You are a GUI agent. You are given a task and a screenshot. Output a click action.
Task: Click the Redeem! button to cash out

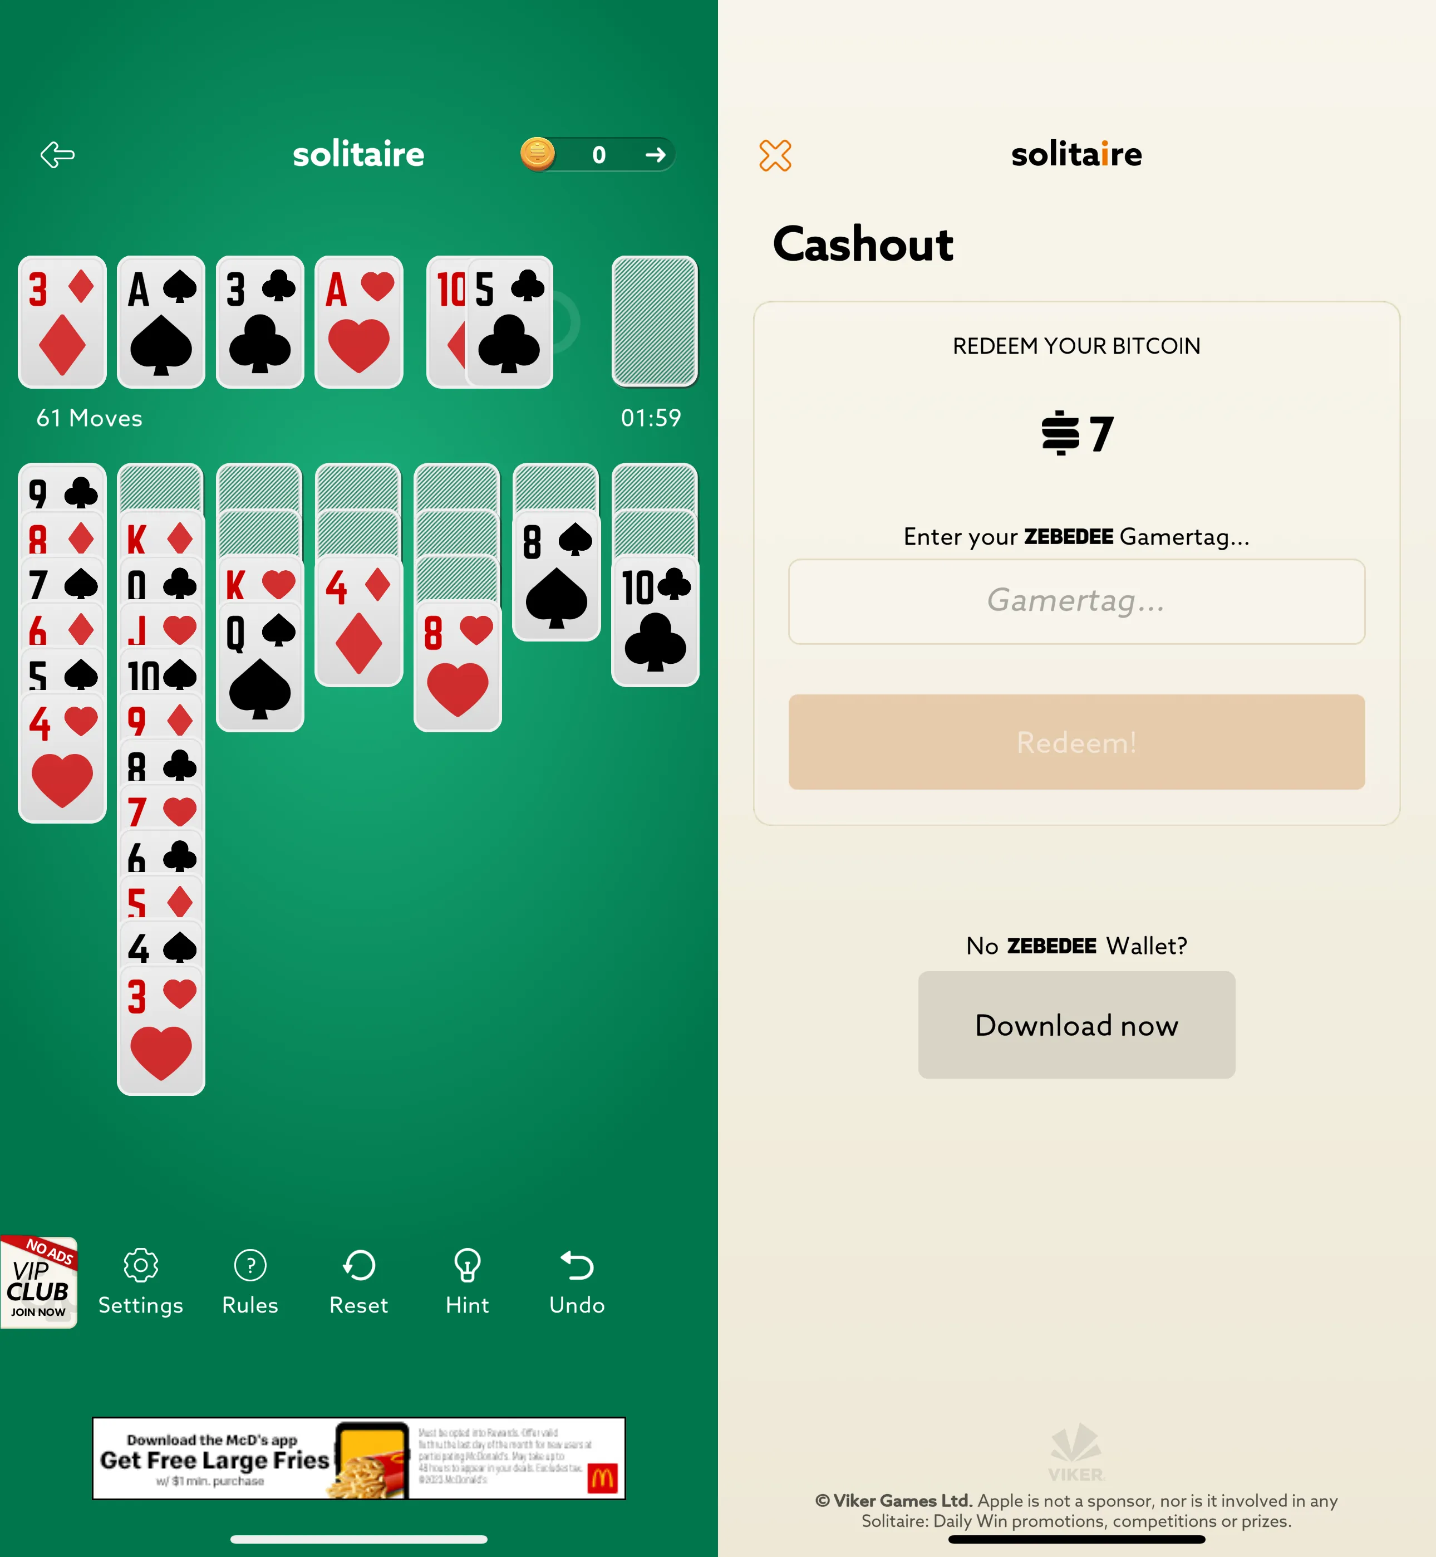(1075, 741)
